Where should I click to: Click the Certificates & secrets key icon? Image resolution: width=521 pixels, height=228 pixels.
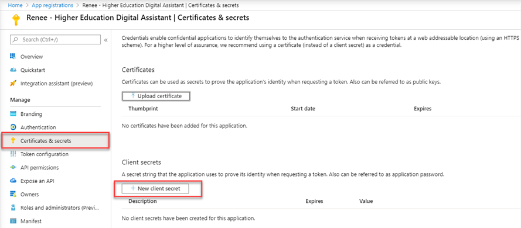[x=13, y=141]
